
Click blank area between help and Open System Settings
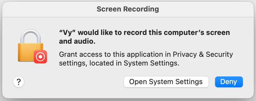pyautogui.click(x=73, y=82)
